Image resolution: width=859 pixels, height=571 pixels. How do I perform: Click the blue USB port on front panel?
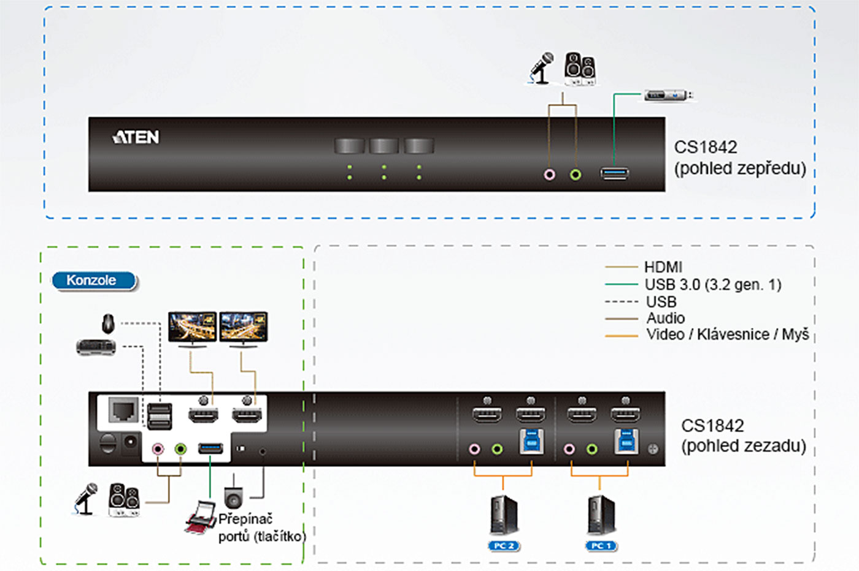pyautogui.click(x=614, y=174)
